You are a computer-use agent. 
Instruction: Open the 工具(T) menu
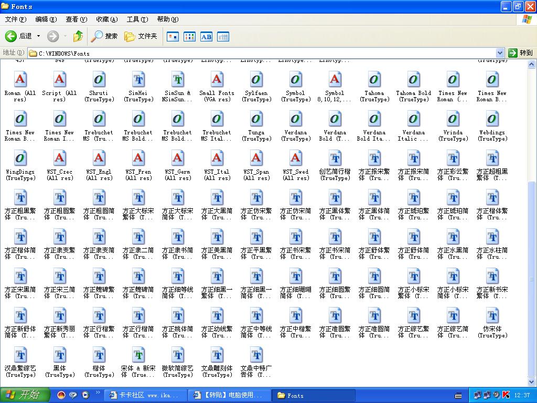tap(137, 19)
